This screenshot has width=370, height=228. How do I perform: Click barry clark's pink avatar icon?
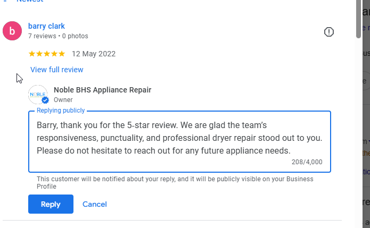pos(12,31)
